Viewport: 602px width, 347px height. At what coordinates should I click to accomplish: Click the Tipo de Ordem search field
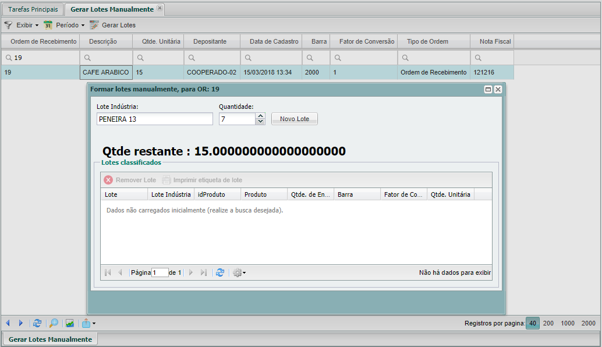tap(434, 58)
